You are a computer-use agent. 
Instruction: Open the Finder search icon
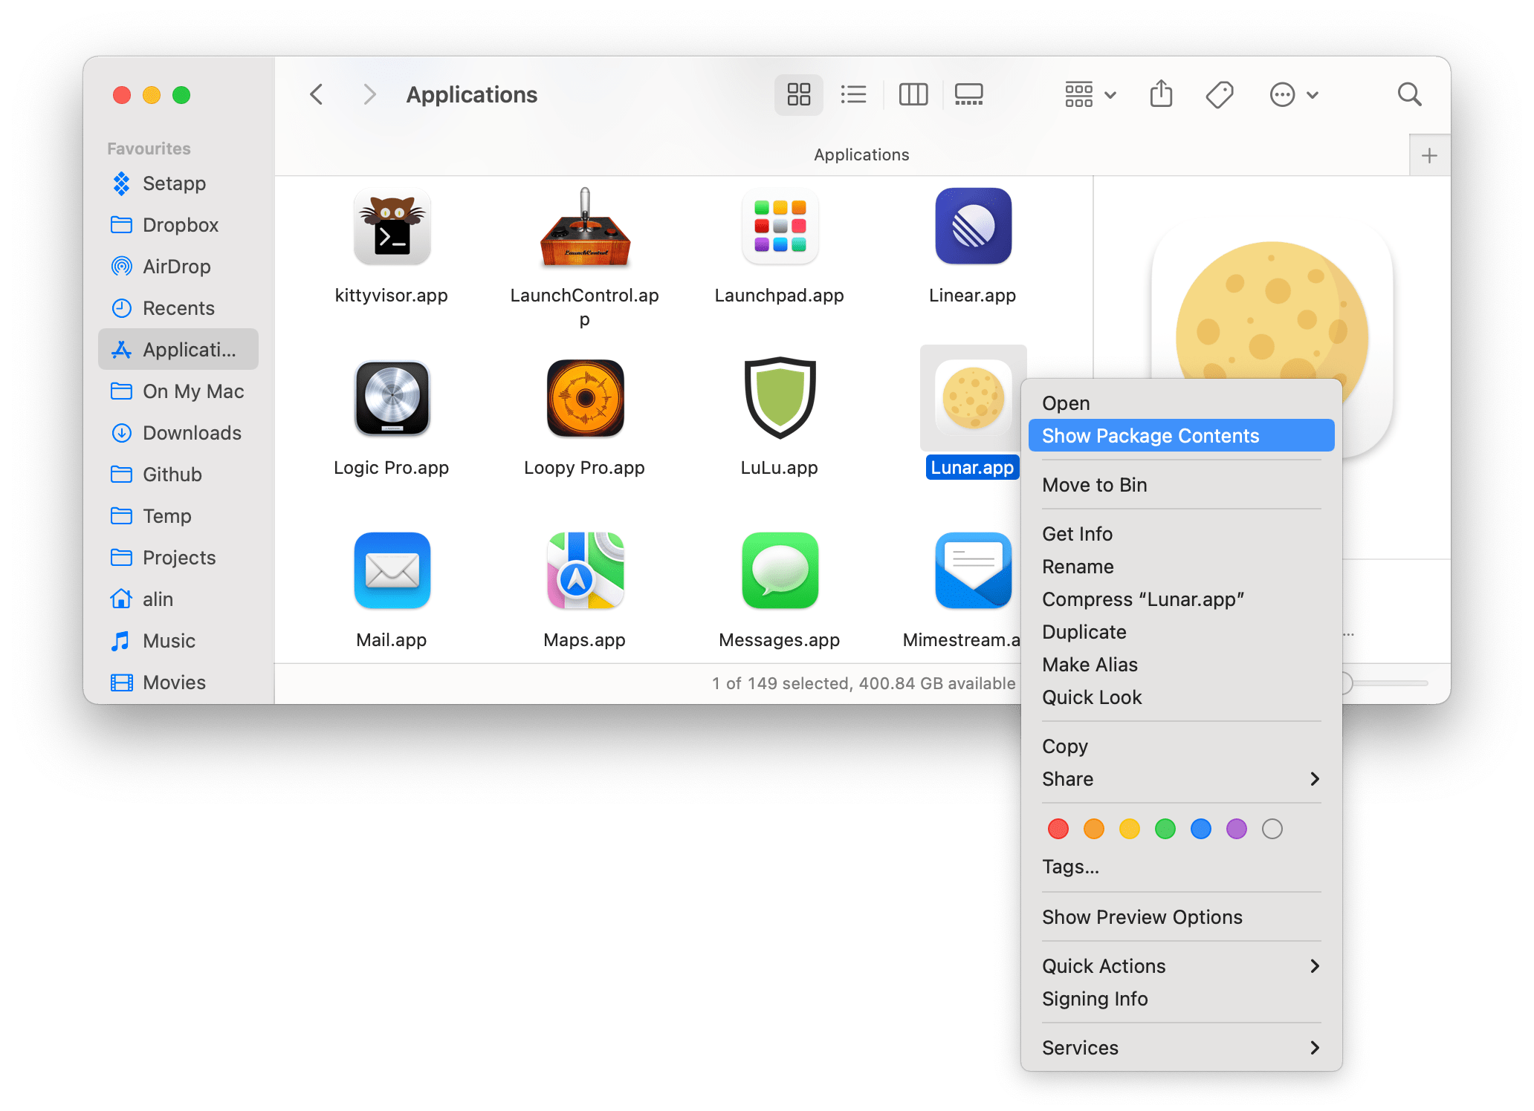point(1409,95)
